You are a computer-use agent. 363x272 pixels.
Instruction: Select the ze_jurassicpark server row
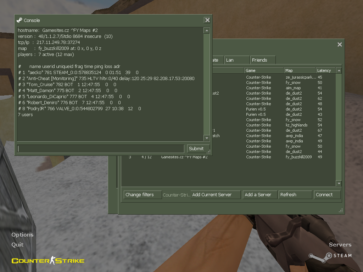(274, 77)
